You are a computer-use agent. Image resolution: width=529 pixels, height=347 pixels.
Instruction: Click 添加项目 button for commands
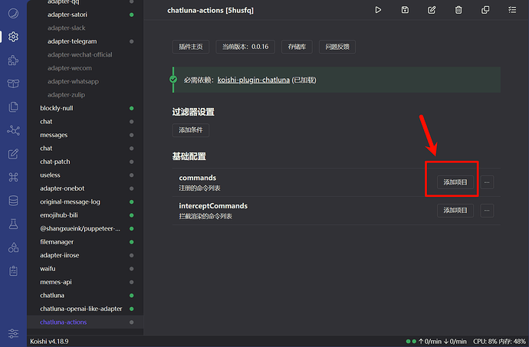click(x=455, y=182)
